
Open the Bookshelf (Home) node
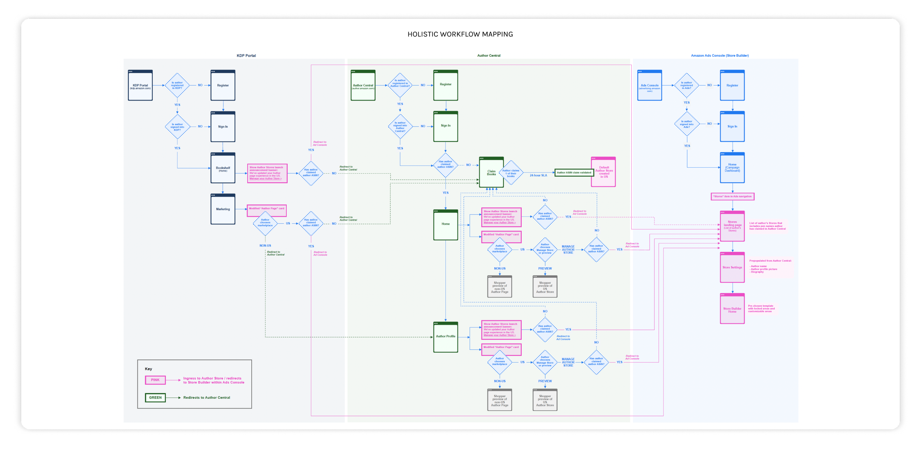tap(223, 168)
